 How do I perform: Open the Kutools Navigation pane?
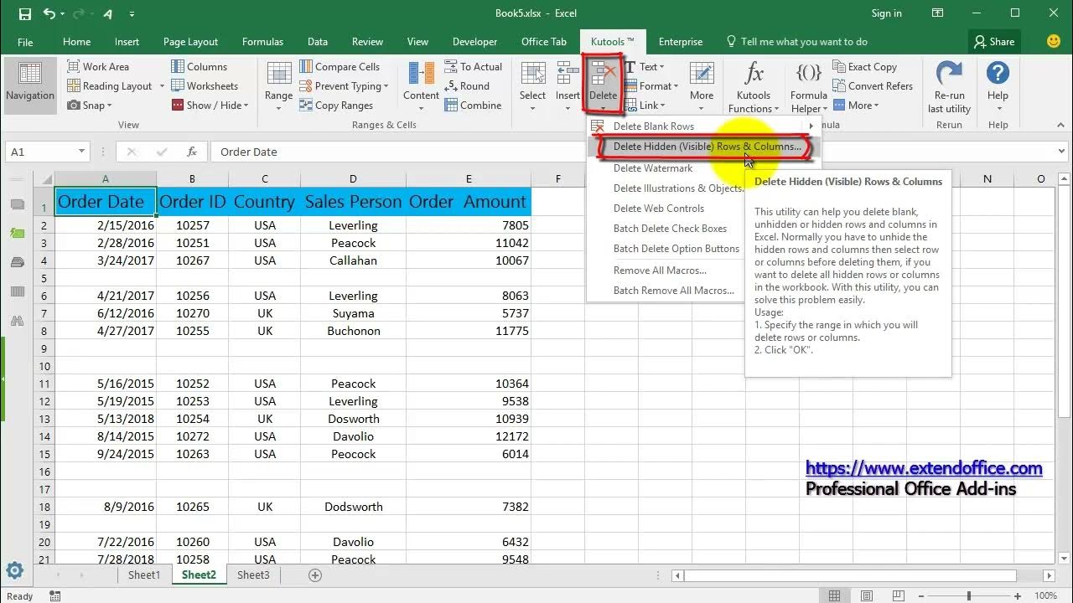point(30,83)
